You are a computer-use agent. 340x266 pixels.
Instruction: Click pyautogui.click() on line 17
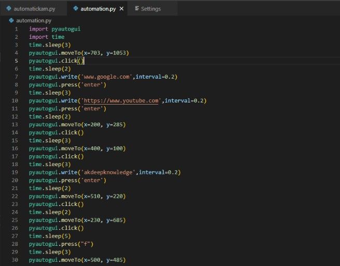(x=56, y=156)
